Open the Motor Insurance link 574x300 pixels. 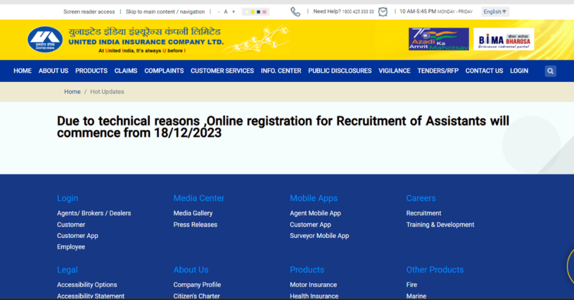313,285
